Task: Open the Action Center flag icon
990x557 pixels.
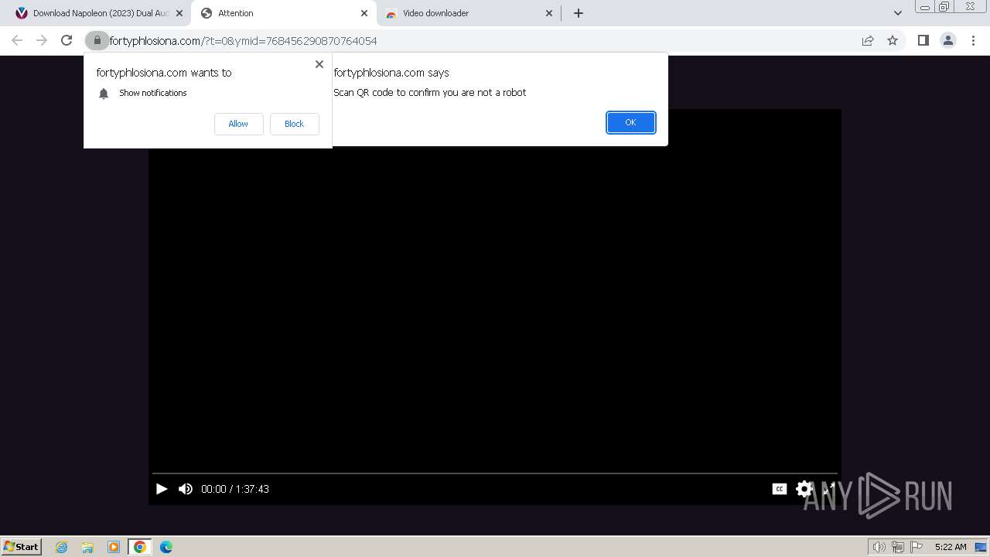Action: point(917,547)
